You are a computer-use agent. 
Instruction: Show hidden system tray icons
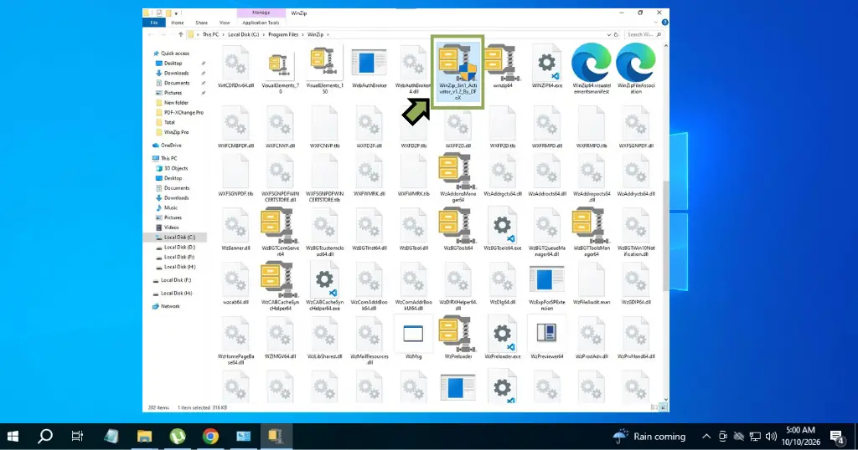[706, 437]
